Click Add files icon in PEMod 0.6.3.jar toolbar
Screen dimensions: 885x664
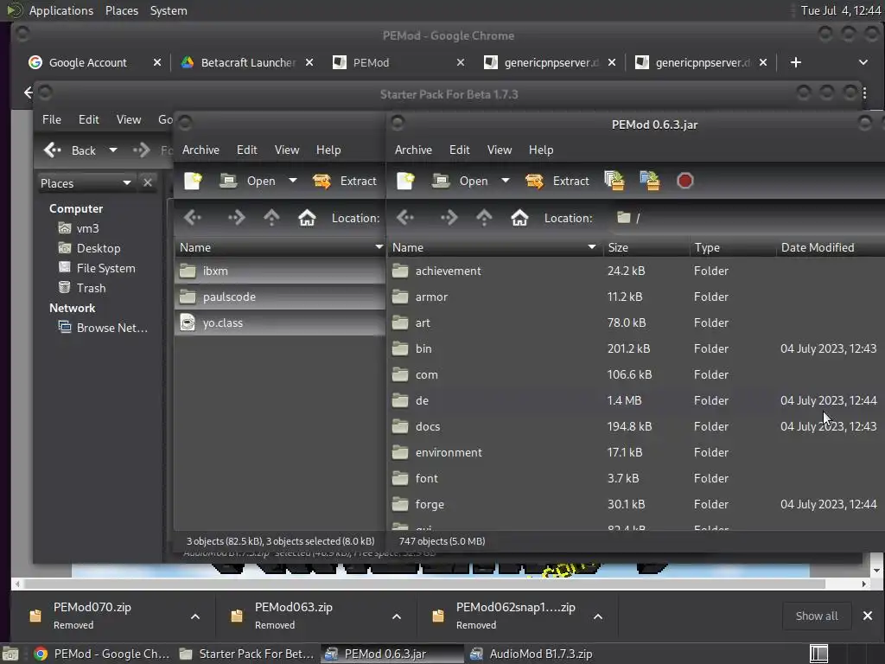coord(614,181)
